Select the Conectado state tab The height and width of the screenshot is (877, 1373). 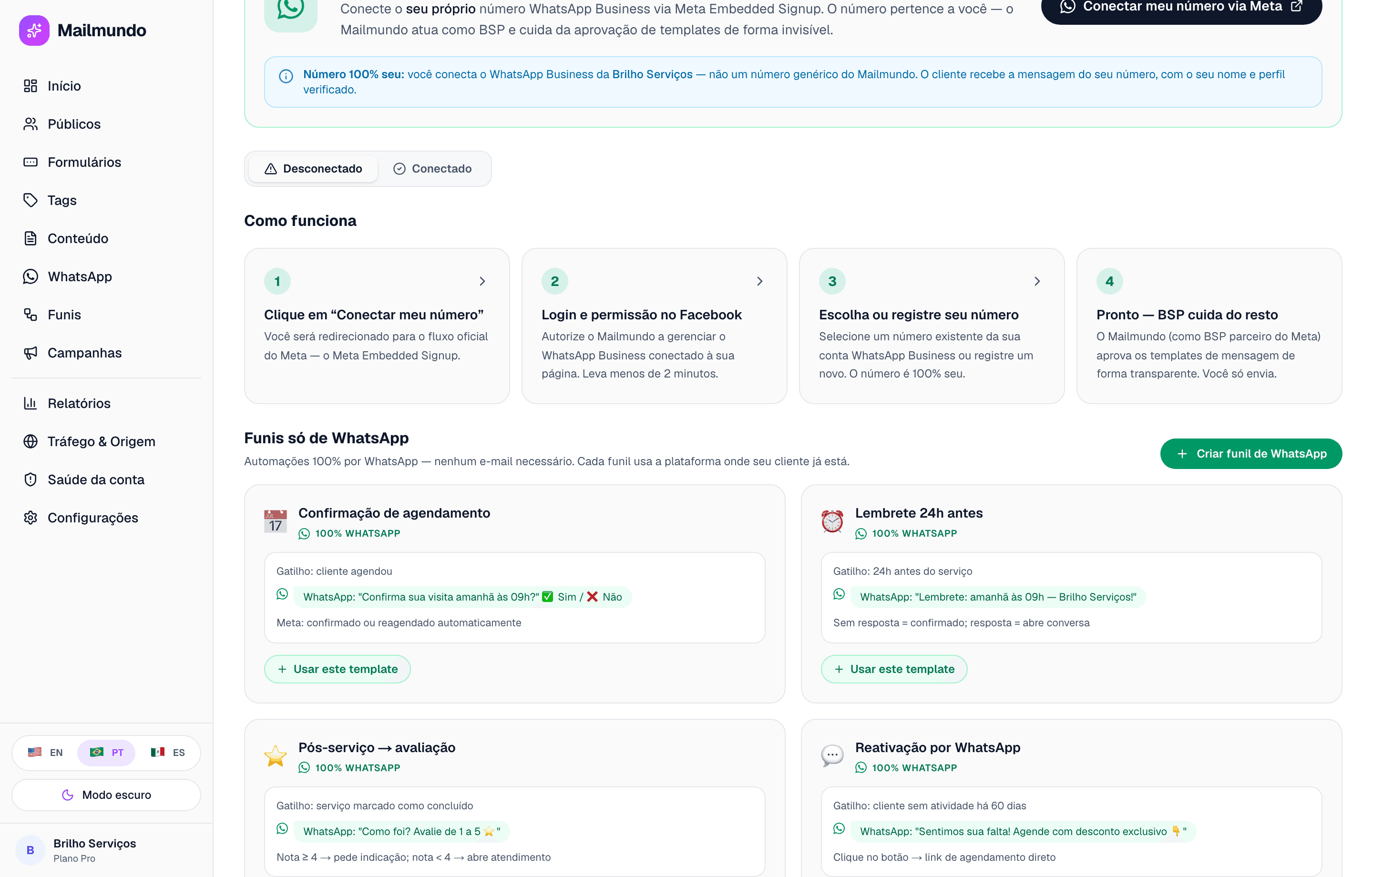coord(433,169)
